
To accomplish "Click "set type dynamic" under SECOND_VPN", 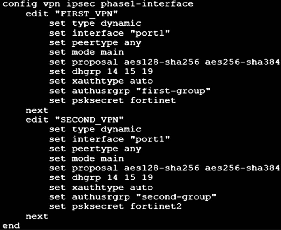I will point(95,129).
